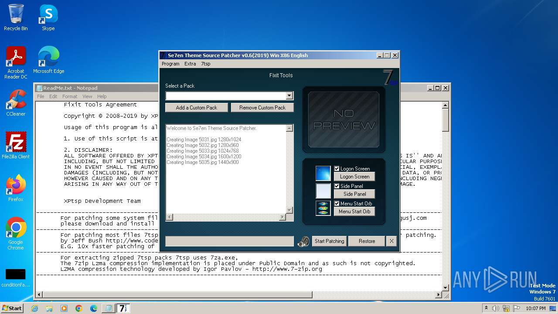Click the Action Center flag icon
The image size is (558, 314).
517,308
